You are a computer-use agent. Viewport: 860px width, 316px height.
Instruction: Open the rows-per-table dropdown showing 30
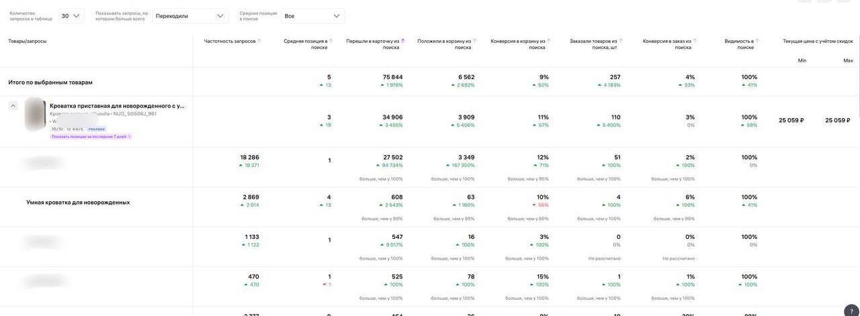point(71,15)
